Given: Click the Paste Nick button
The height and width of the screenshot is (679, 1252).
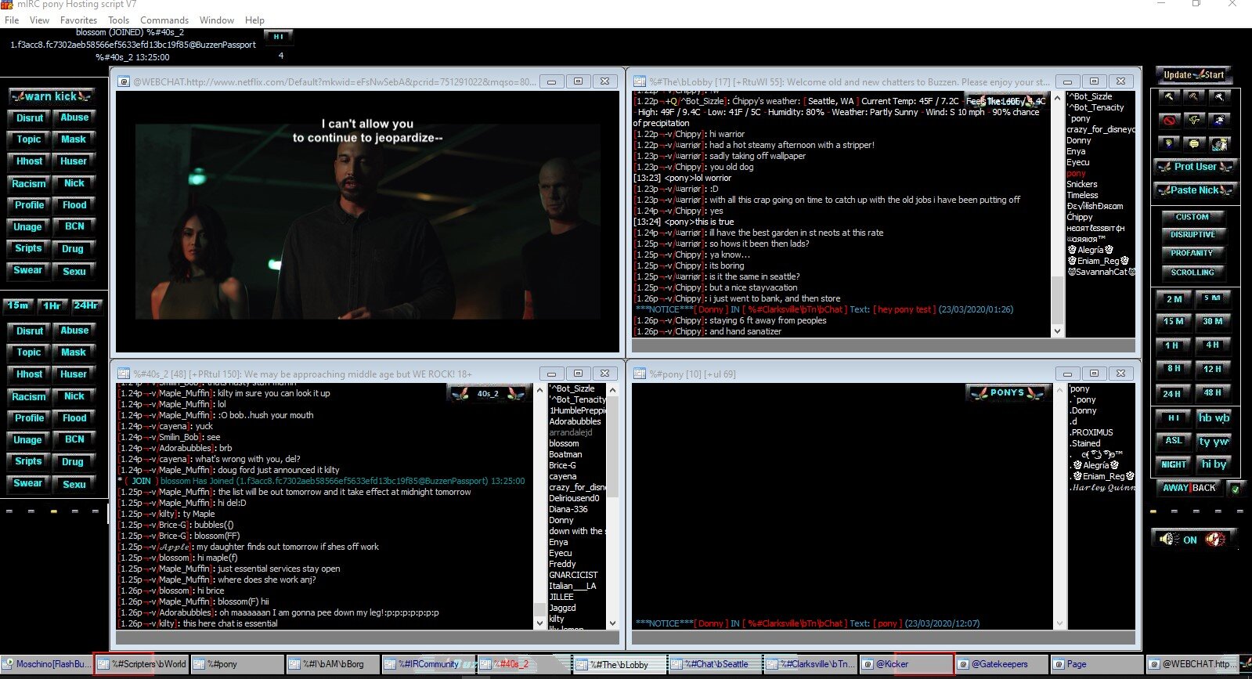Looking at the screenshot, I should (1193, 190).
